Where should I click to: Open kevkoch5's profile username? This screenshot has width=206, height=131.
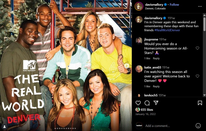[151, 95]
